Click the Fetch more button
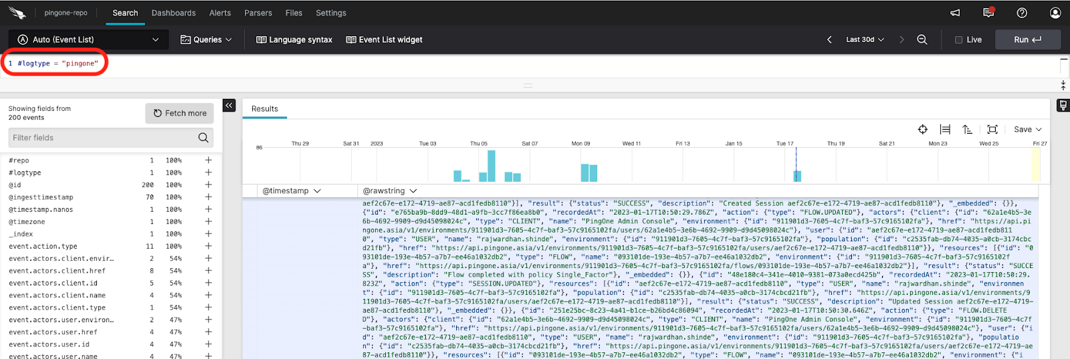This screenshot has height=359, width=1070. pos(179,113)
